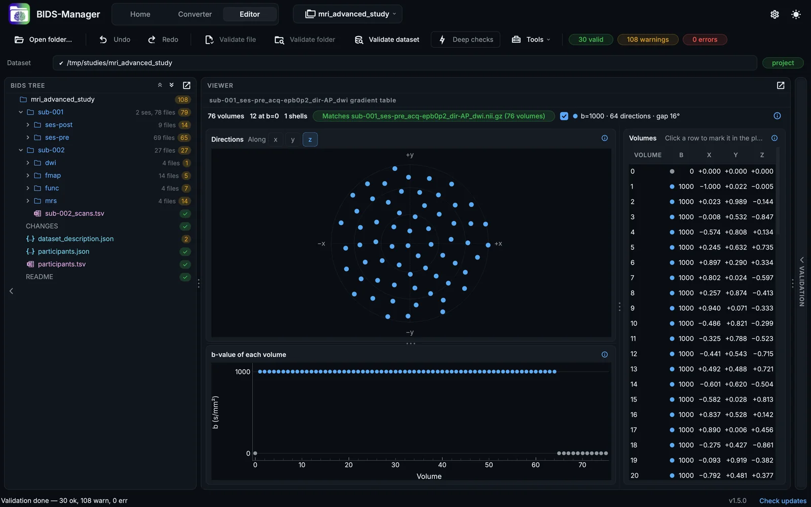View directions along z axis
811x507 pixels.
(310, 139)
